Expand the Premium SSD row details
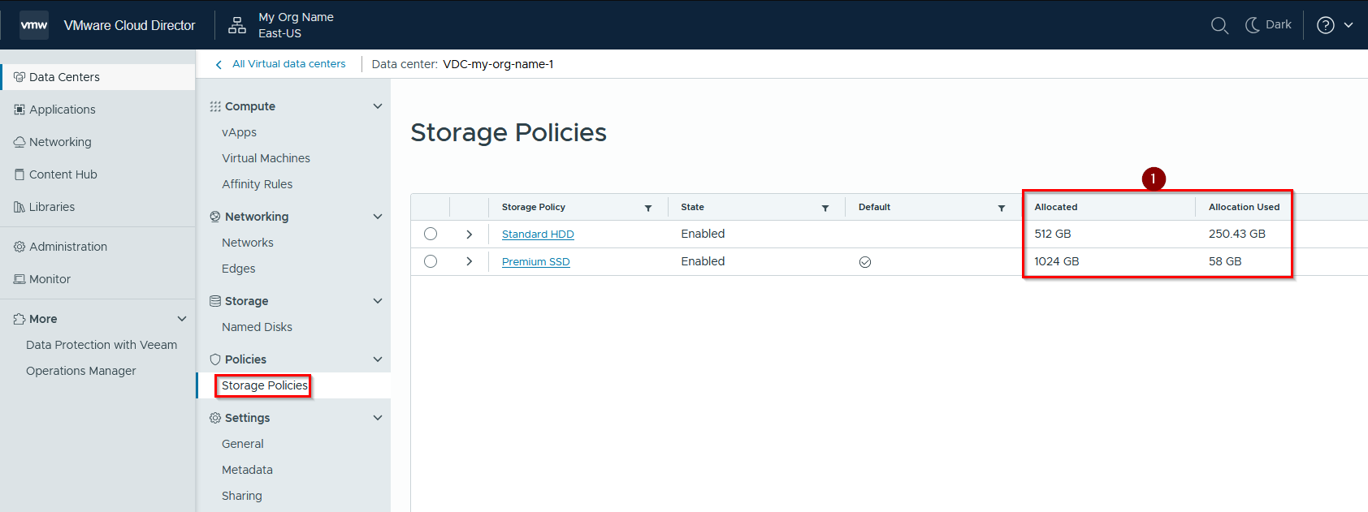Viewport: 1368px width, 512px height. [470, 261]
